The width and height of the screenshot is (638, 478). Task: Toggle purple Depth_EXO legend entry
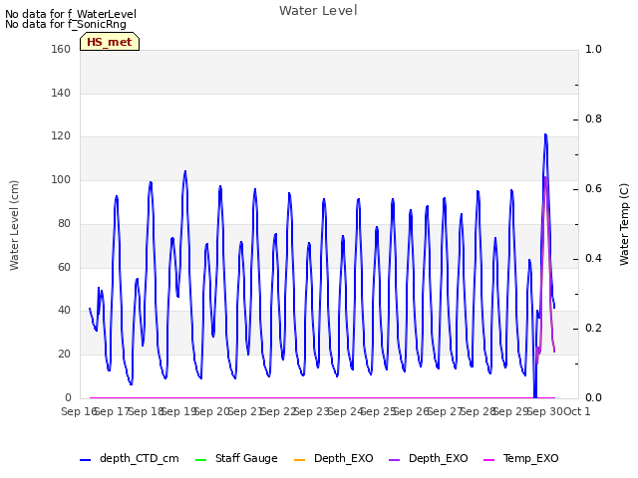click(429, 458)
